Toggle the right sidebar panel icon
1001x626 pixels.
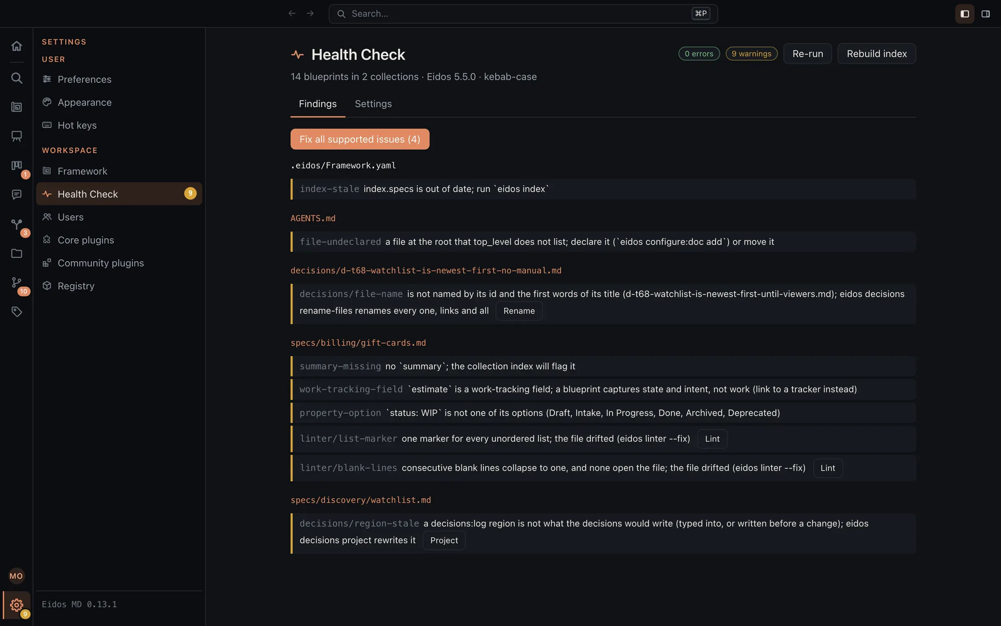tap(986, 14)
